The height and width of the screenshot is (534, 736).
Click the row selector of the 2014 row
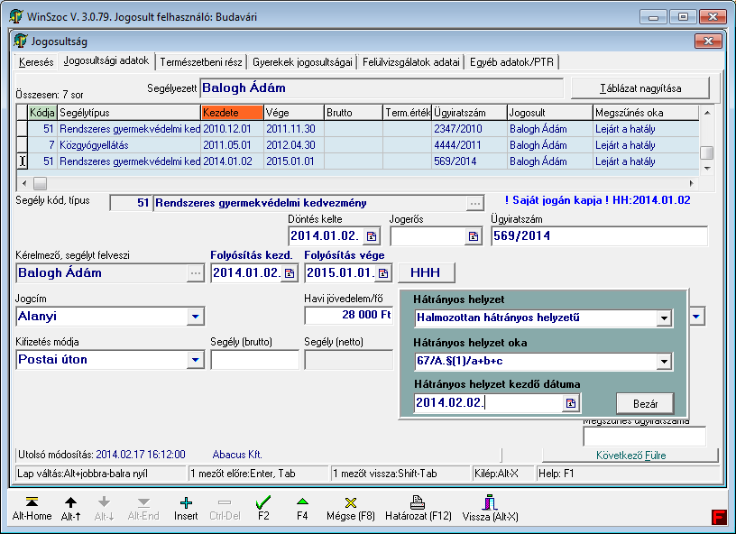[22, 161]
